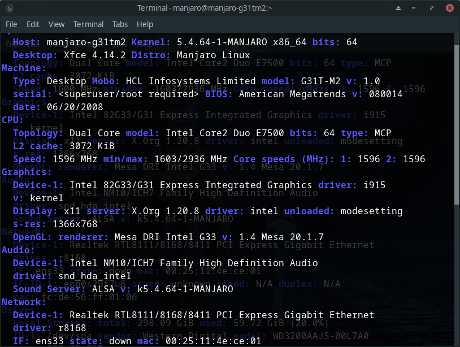Click L2 cache value '3072 KiB'

click(92, 146)
